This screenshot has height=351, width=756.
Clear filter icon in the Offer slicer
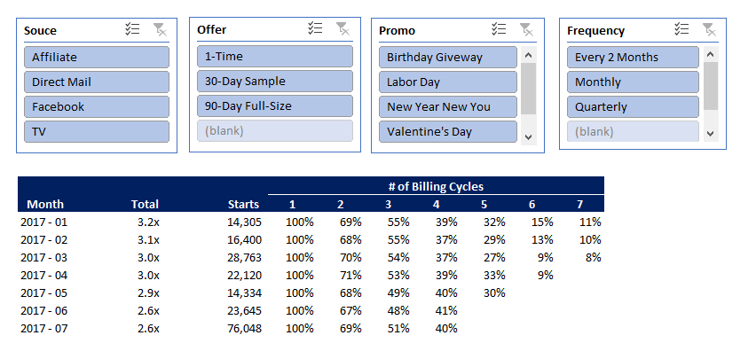pos(343,28)
